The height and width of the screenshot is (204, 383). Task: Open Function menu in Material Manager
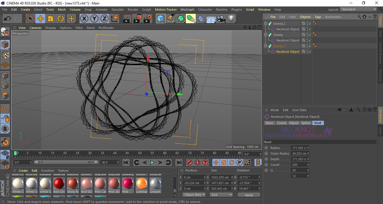[x=48, y=171]
